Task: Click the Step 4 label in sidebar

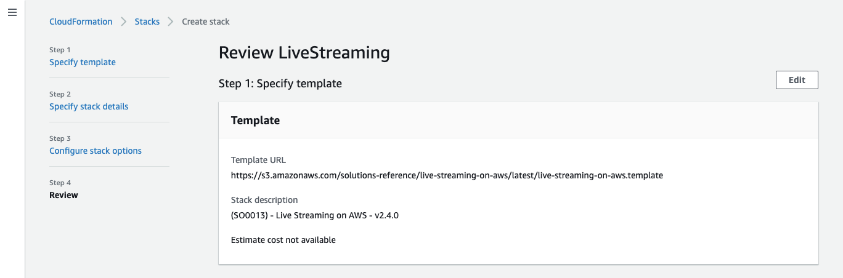Action: coord(60,183)
